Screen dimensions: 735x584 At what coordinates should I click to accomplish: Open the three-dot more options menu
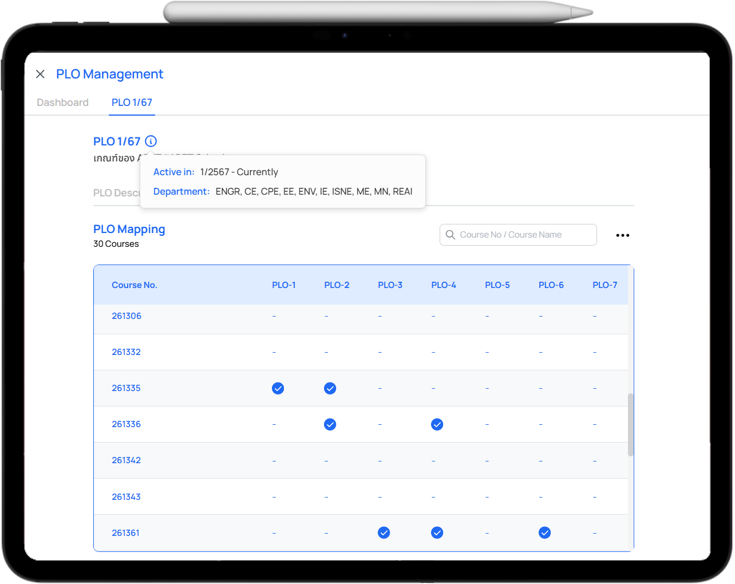[x=622, y=235]
